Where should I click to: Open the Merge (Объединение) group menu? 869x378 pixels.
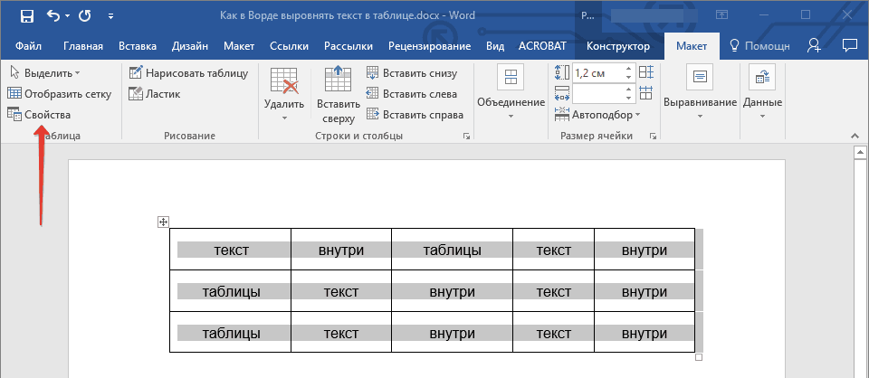[511, 94]
